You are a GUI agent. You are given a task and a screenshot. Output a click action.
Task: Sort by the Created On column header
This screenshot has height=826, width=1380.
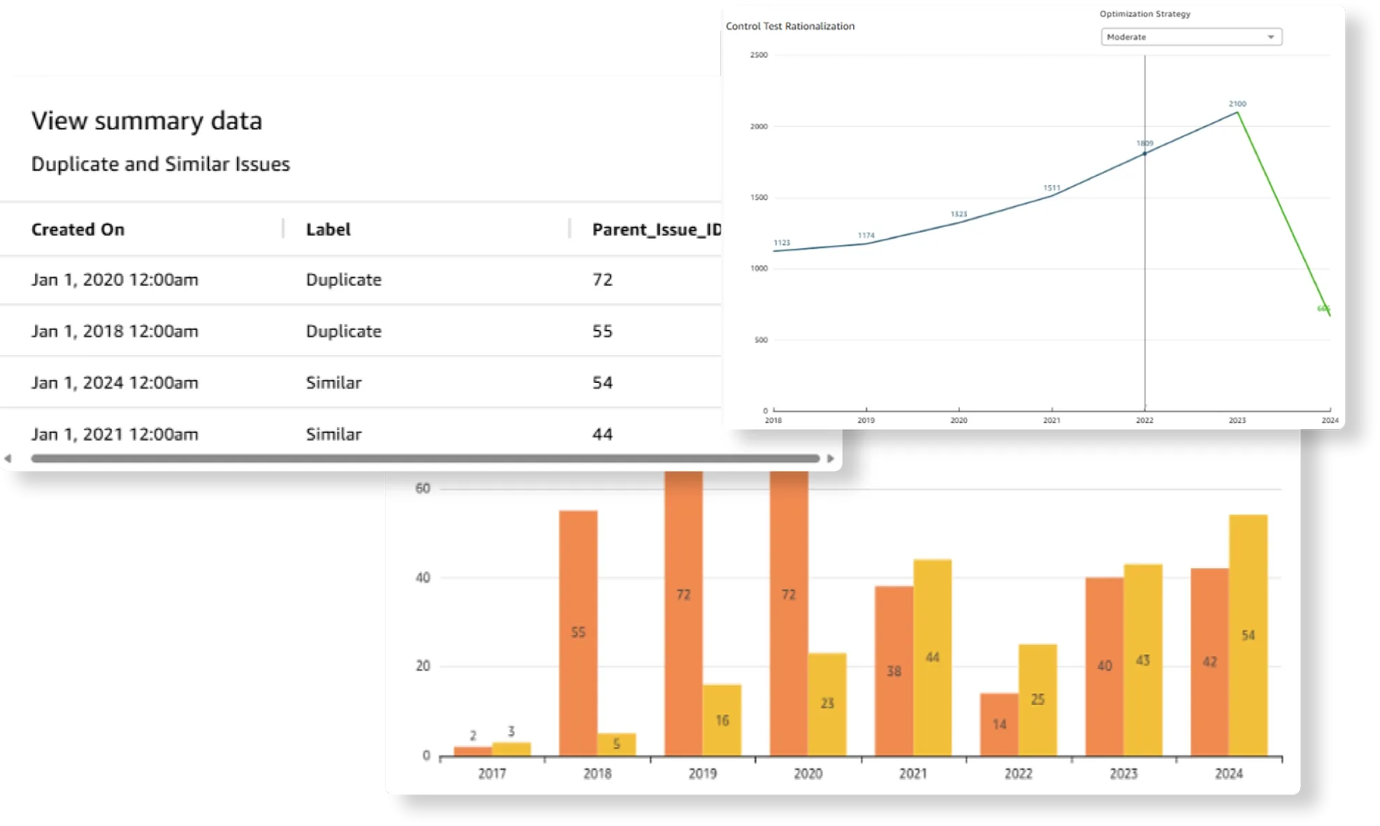78,229
